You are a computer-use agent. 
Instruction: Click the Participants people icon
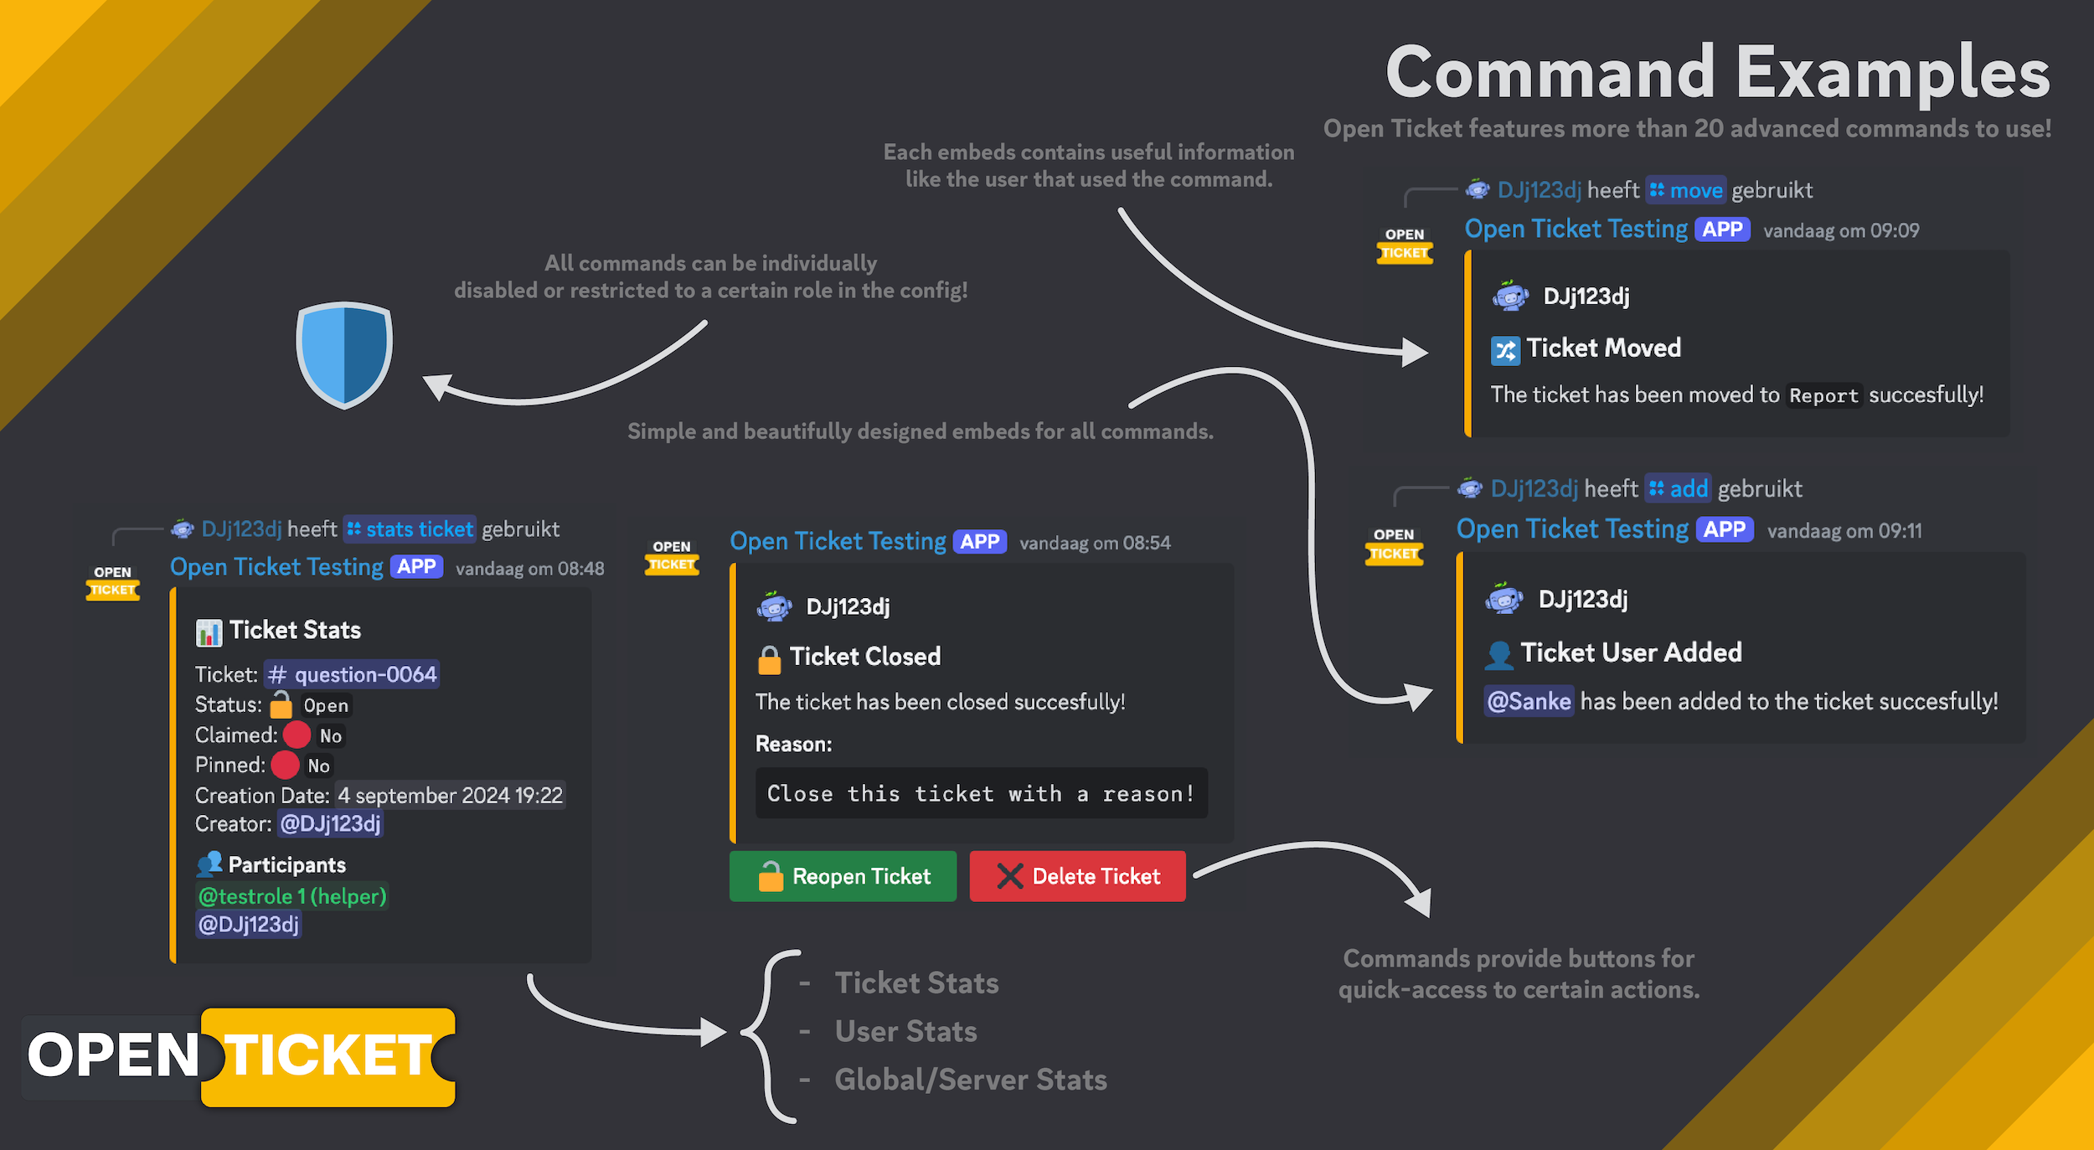[x=209, y=864]
